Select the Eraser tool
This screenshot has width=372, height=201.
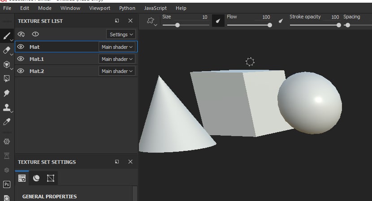pos(6,50)
